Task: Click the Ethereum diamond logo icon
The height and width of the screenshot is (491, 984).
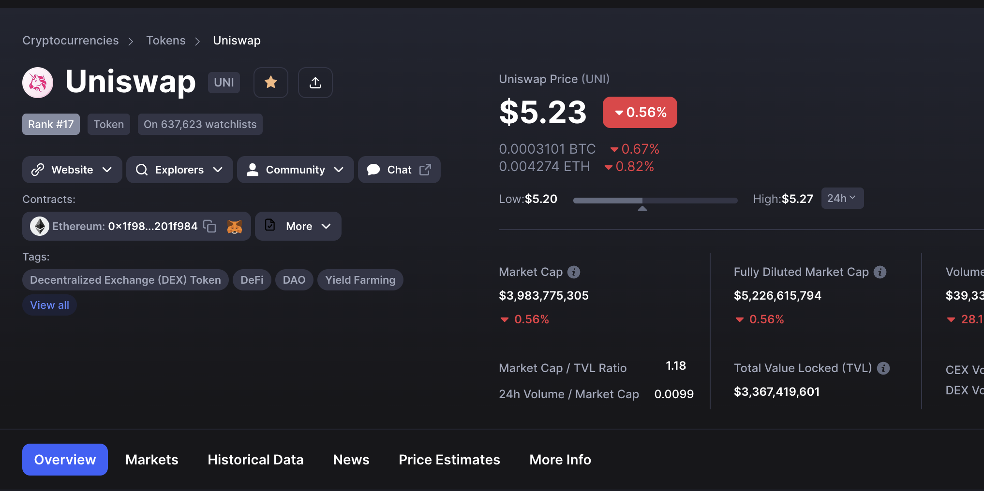Action: 40,226
